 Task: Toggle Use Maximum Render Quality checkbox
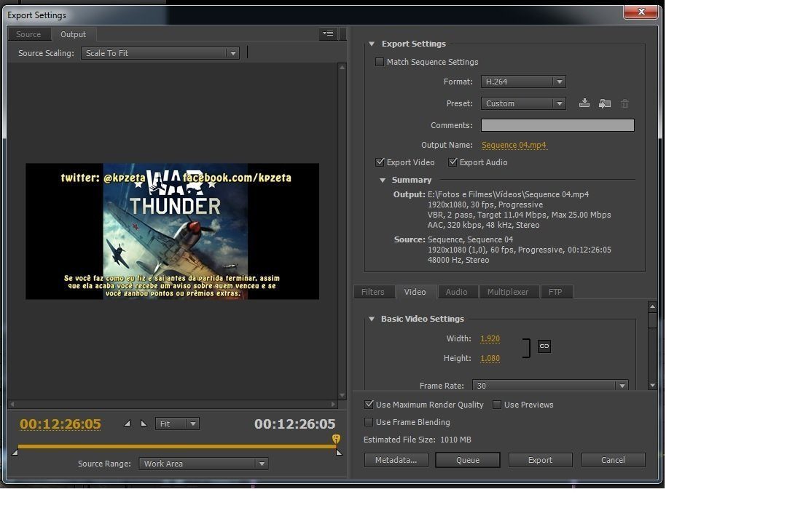pos(369,404)
